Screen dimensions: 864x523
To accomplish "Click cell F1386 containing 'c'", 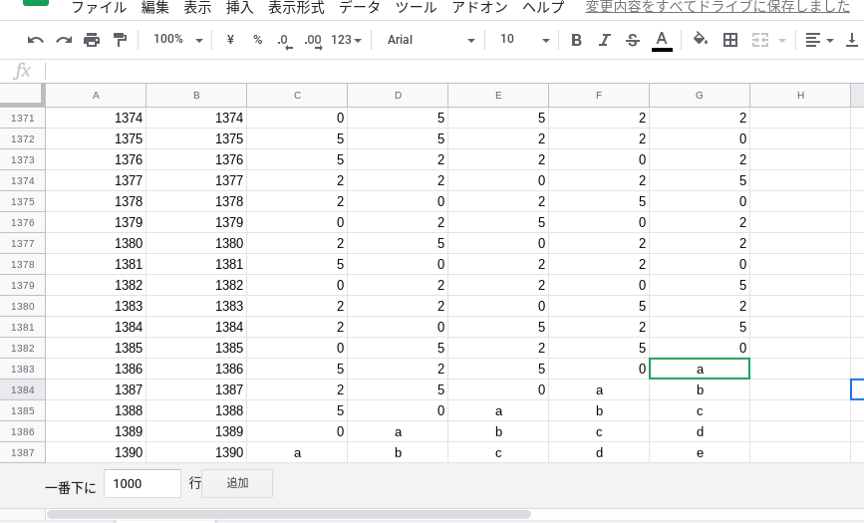I will coord(599,432).
